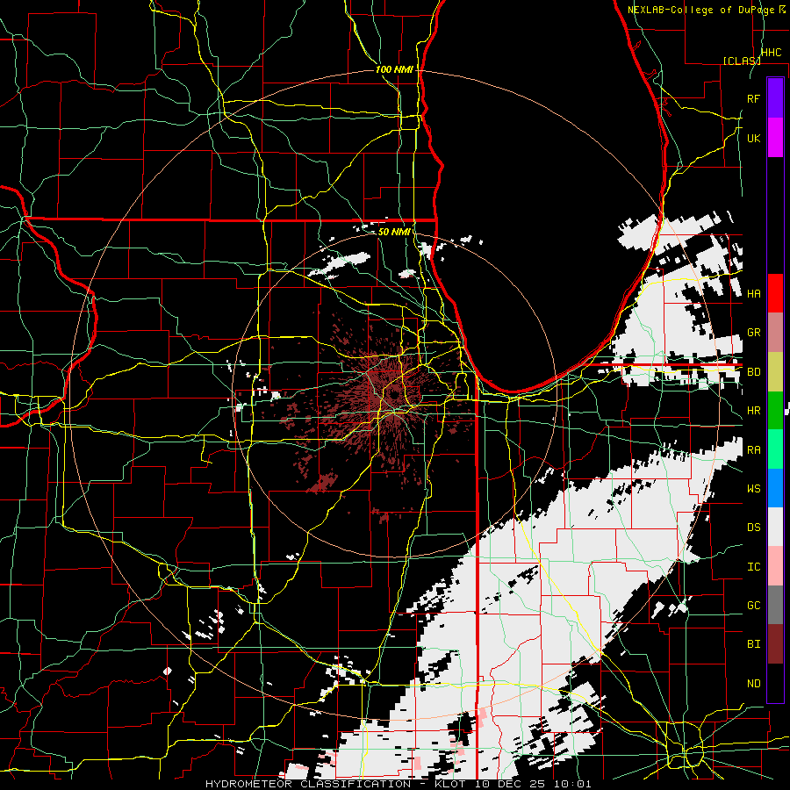Click the "DS" legend label
This screenshot has height=790, width=790.
[x=753, y=528]
